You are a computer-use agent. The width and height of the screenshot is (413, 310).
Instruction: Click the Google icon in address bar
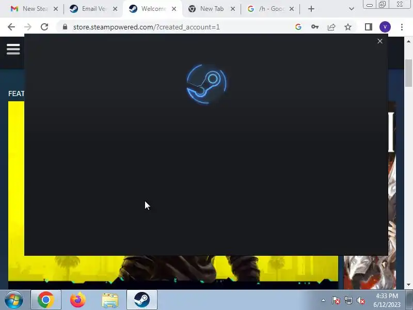(298, 27)
